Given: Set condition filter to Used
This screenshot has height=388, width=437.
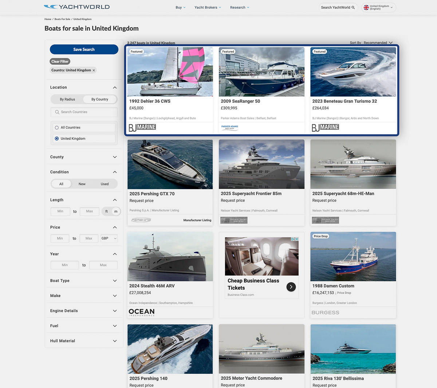Looking at the screenshot, I should coord(105,184).
